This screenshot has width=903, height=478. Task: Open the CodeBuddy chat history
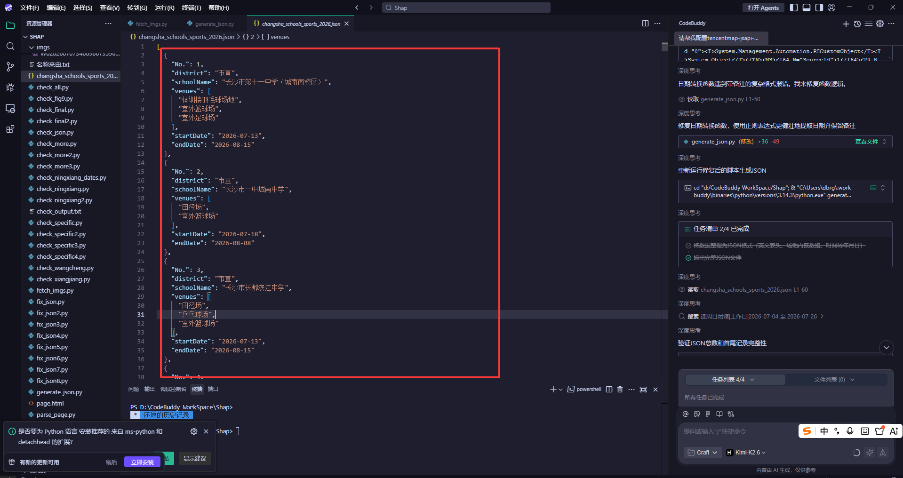[x=857, y=24]
